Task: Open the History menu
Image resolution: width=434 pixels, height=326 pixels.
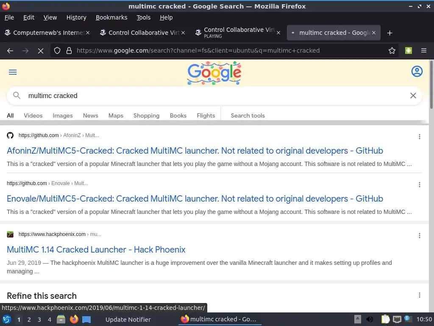Action: click(x=76, y=17)
